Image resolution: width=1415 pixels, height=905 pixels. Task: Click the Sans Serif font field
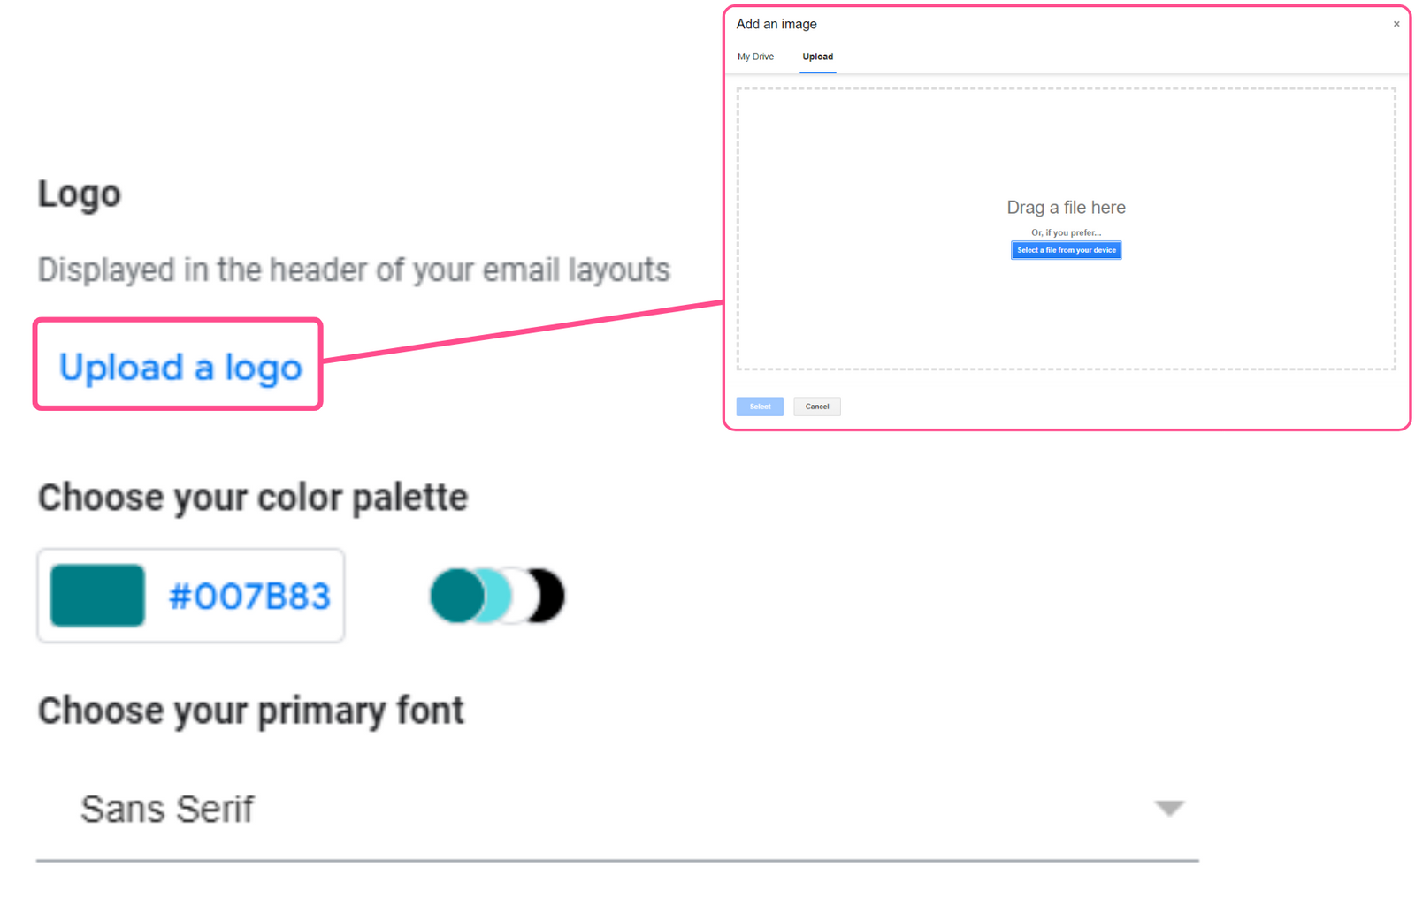[168, 808]
